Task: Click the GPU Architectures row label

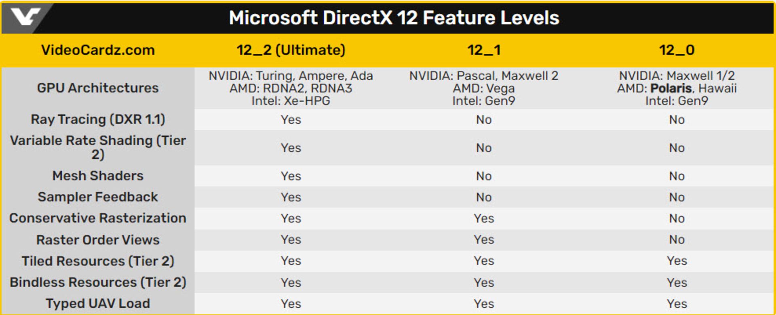Action: (98, 88)
